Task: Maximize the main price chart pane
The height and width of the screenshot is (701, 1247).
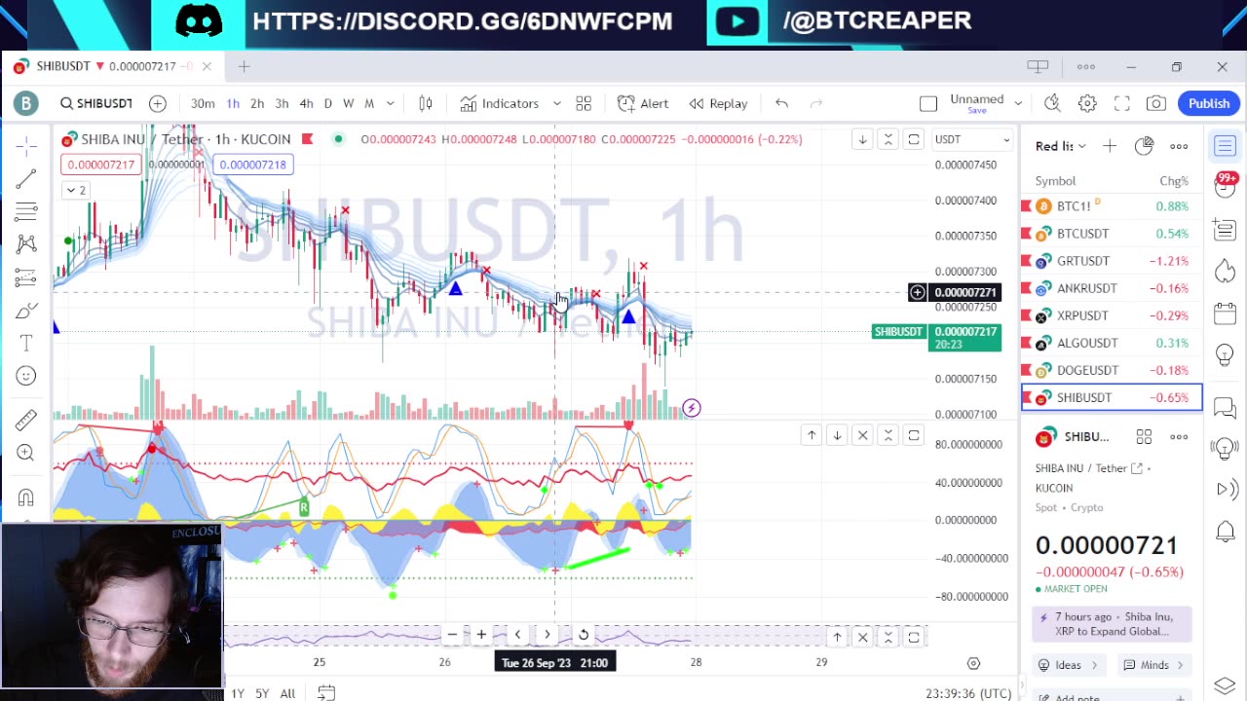Action: 913,139
